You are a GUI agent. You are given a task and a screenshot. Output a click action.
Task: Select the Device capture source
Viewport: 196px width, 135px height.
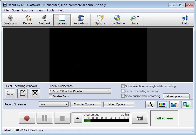click(28, 20)
